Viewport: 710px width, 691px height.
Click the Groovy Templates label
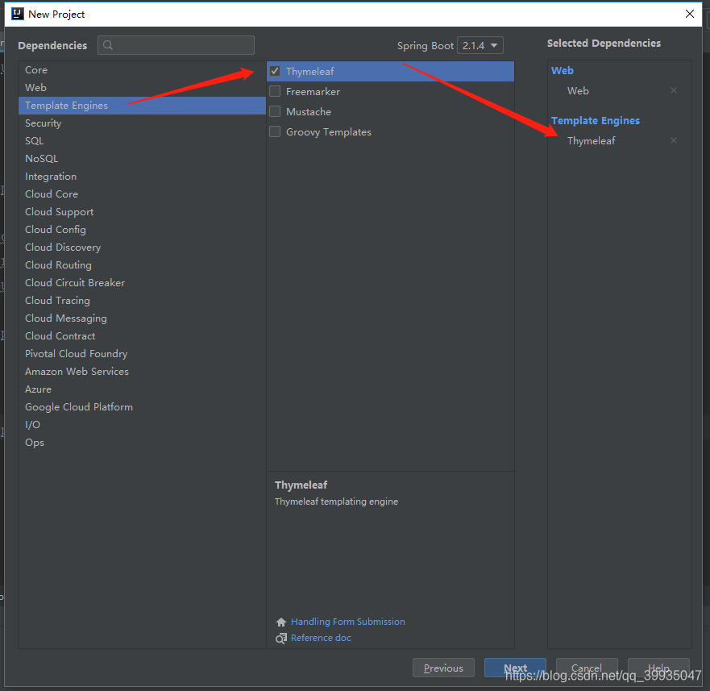[328, 132]
